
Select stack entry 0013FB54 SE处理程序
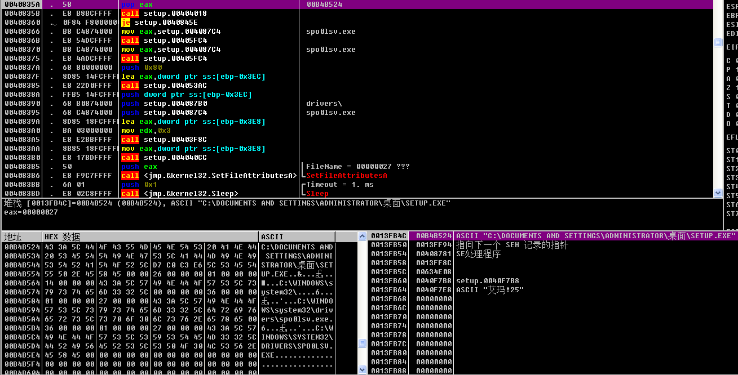point(553,254)
